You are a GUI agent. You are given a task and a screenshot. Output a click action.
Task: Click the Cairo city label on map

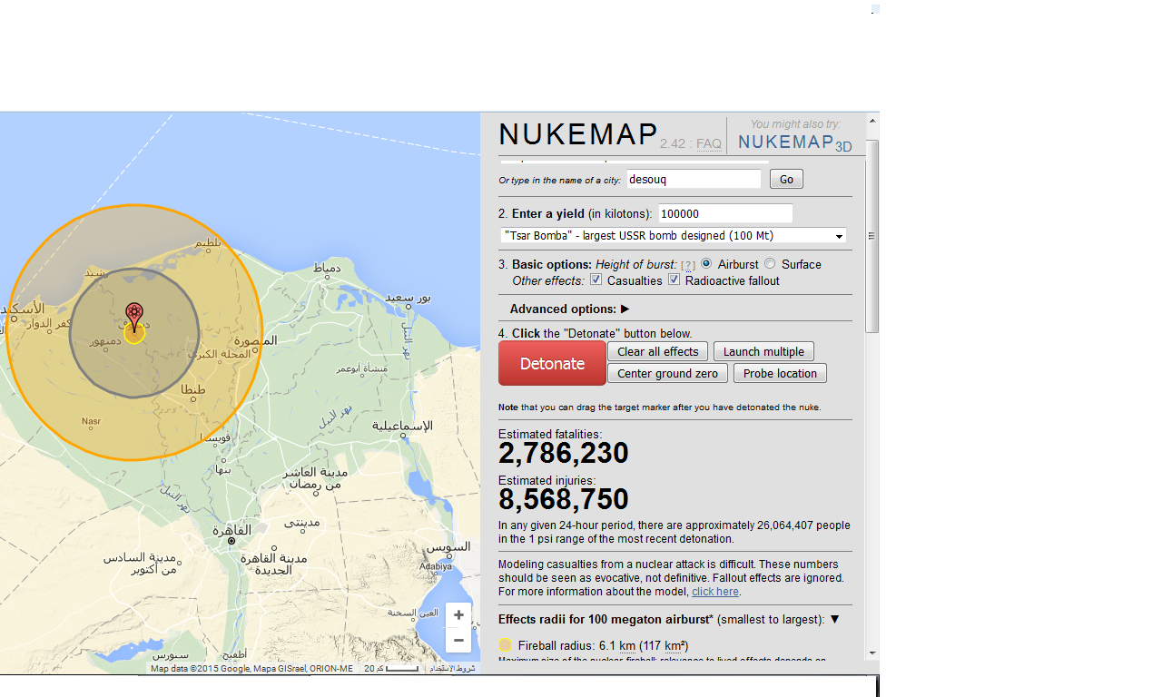[x=232, y=530]
